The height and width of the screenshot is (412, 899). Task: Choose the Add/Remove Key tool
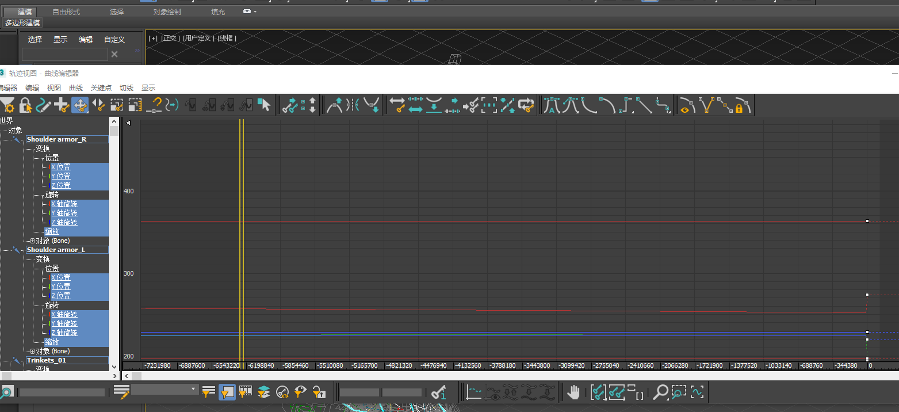(x=62, y=105)
